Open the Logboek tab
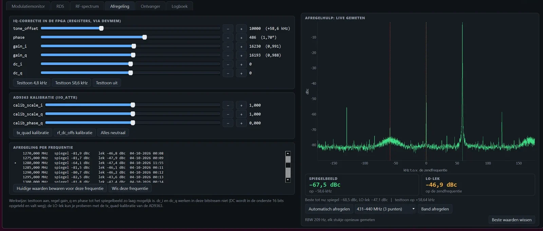The image size is (543, 231). 180,6
